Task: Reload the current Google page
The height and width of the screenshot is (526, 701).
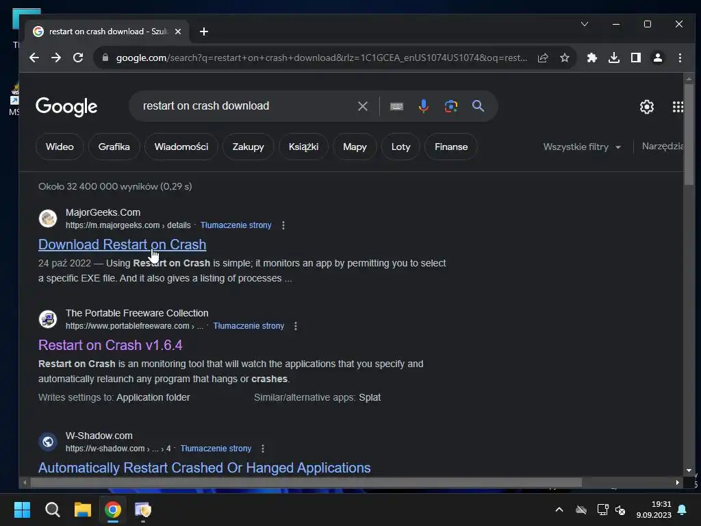Action: click(x=78, y=58)
